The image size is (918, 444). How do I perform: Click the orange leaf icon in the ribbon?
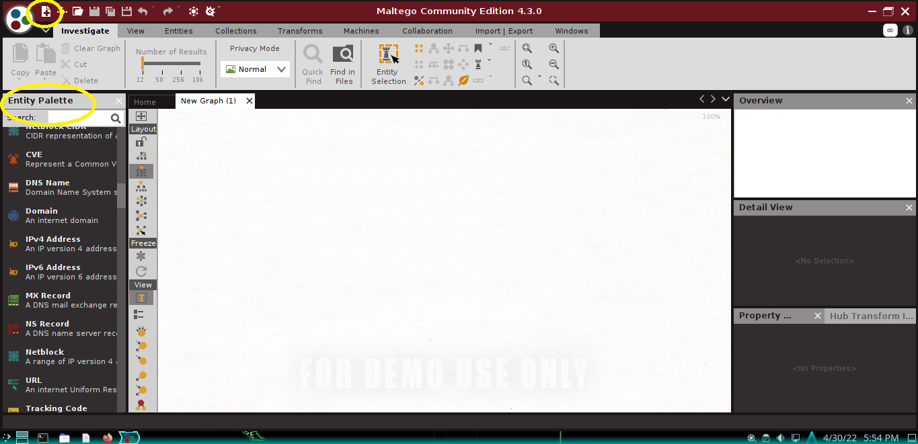(x=463, y=81)
